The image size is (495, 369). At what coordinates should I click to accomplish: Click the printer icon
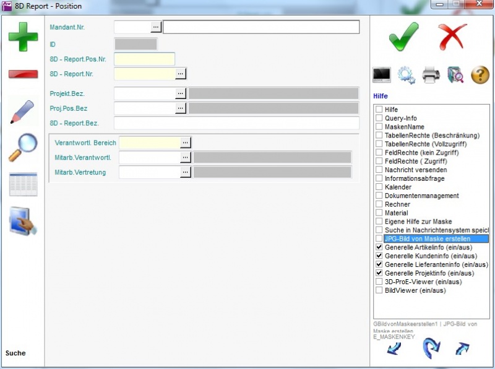(431, 76)
